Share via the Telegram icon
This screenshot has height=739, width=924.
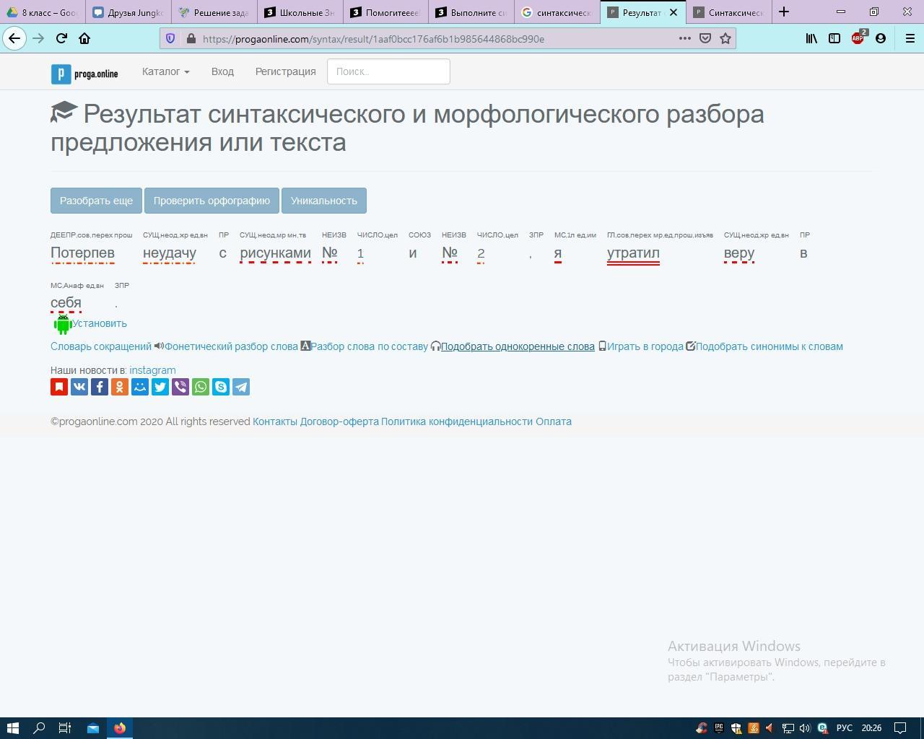(x=241, y=387)
